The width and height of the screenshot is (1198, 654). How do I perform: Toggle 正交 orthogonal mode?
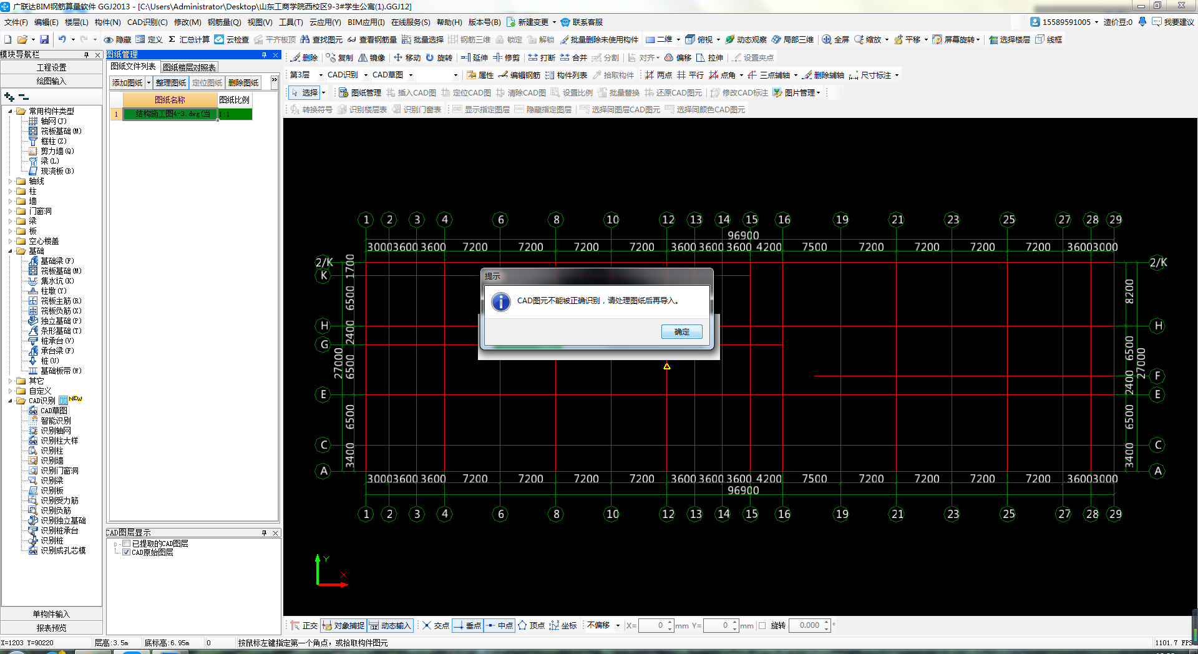304,625
